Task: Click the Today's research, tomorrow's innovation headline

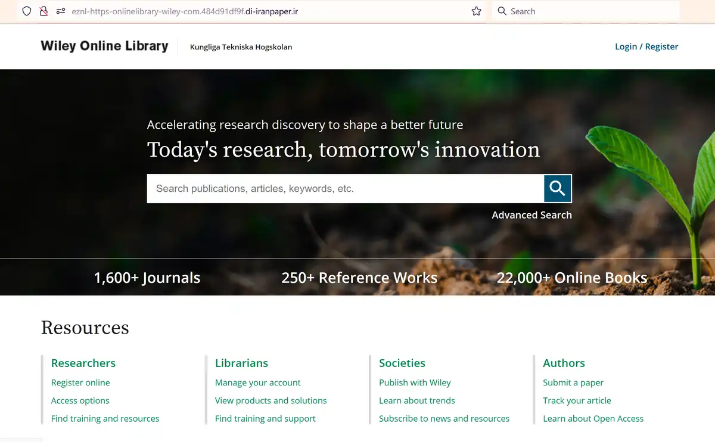Action: pos(343,150)
